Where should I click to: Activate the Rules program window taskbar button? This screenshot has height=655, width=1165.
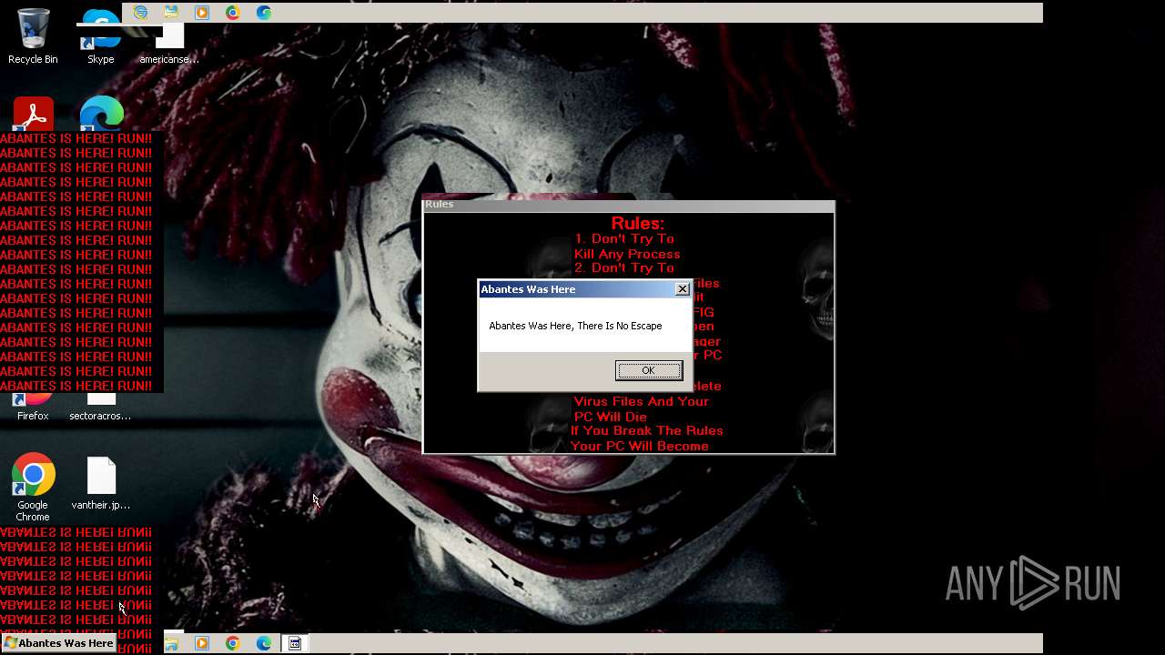[x=295, y=643]
